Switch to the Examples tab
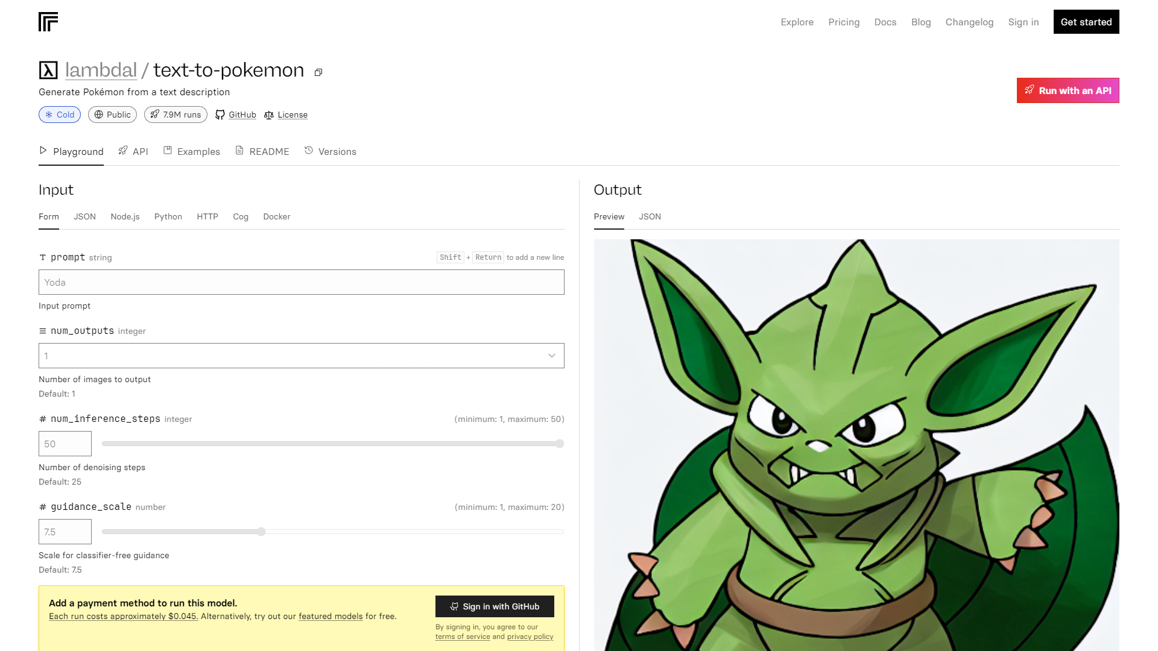The height and width of the screenshot is (651, 1158). [x=191, y=151]
